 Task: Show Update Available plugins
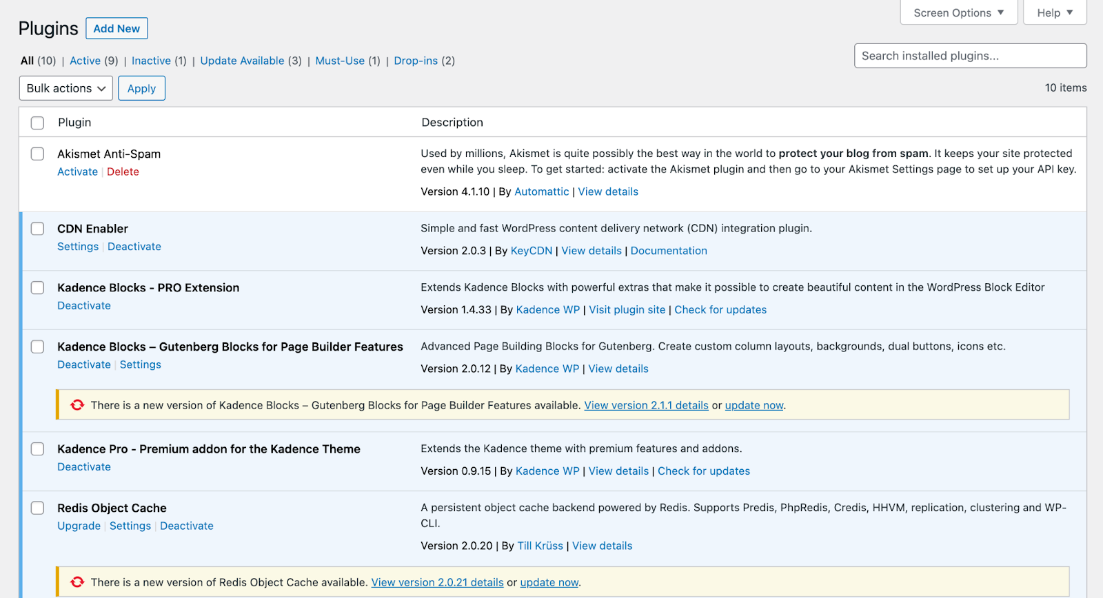pos(242,61)
